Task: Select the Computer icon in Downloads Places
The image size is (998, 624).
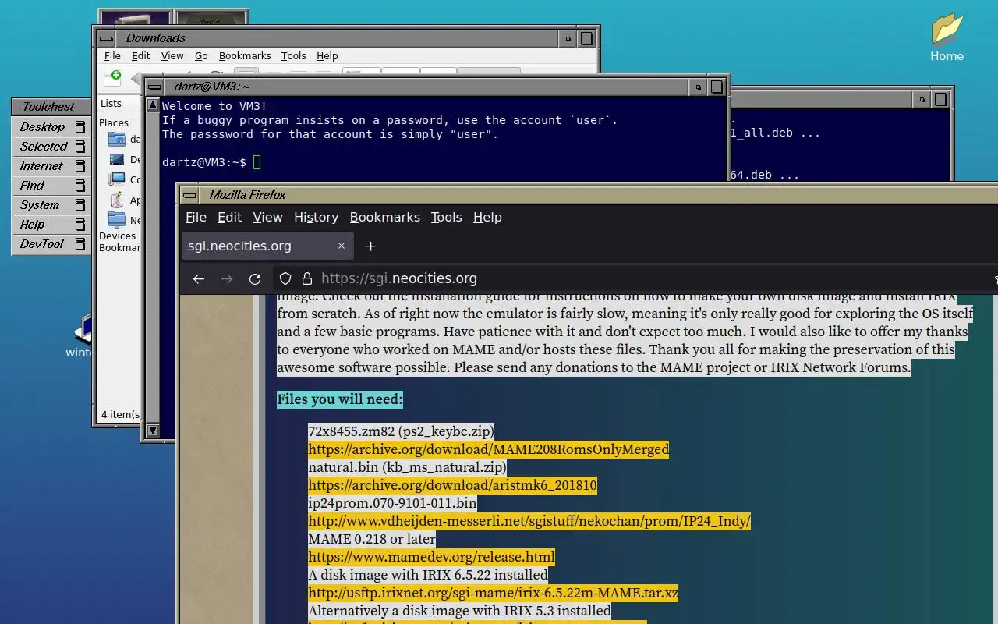Action: pyautogui.click(x=117, y=179)
